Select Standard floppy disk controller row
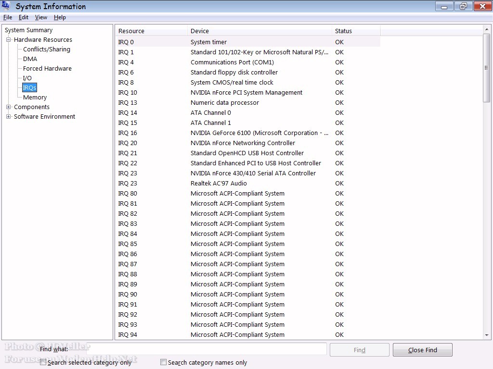Image resolution: width=493 pixels, height=369 pixels. tap(248, 72)
